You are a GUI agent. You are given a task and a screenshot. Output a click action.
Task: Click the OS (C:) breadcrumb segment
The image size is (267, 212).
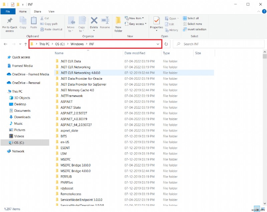[x=60, y=44]
